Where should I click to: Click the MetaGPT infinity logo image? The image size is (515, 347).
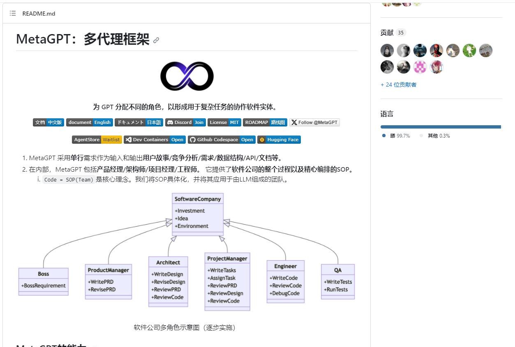coord(187,76)
